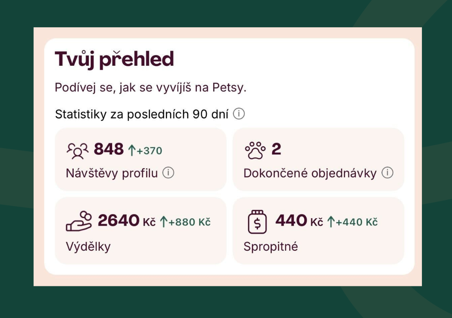Click info icon beside Dokončené objednávky
This screenshot has width=452, height=318.
387,173
